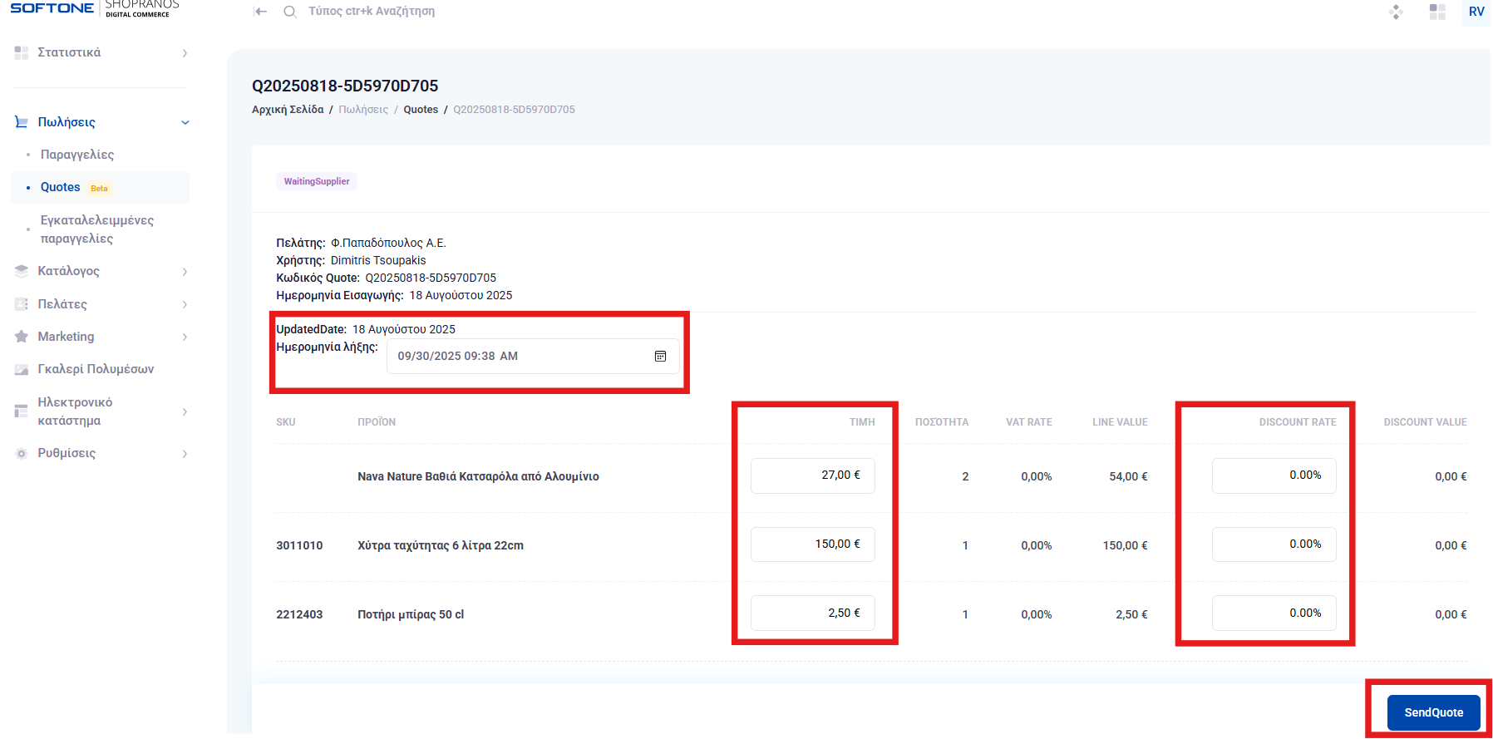Open the calendar picker for expiry date
Image resolution: width=1493 pixels, height=739 pixels.
[x=660, y=356]
